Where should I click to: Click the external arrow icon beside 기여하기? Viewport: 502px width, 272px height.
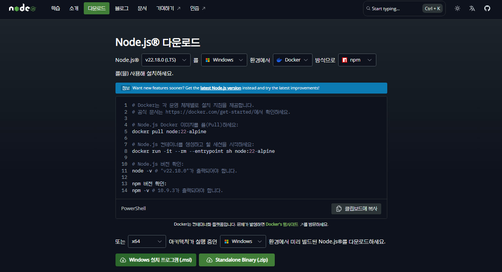179,8
